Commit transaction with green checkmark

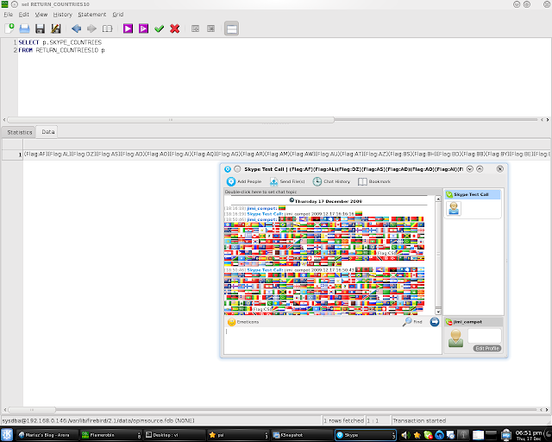159,28
